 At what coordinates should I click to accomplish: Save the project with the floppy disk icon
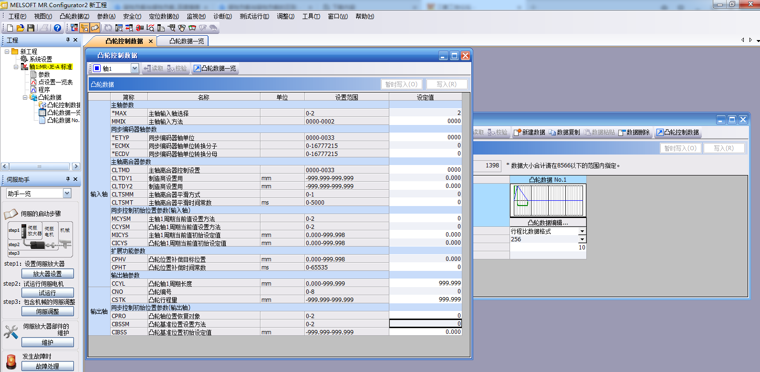(x=31, y=28)
